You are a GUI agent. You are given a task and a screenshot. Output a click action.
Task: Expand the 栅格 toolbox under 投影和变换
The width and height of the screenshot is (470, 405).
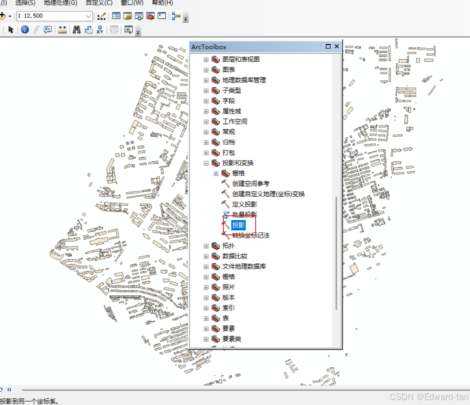click(x=216, y=173)
